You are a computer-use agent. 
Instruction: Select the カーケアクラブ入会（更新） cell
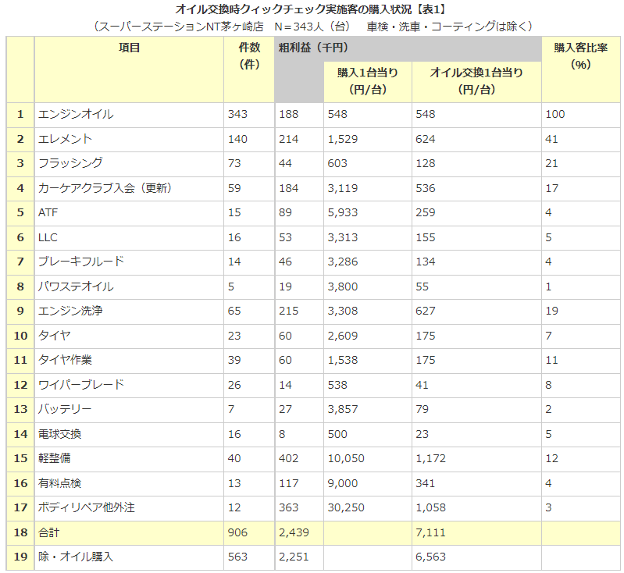[x=105, y=188]
